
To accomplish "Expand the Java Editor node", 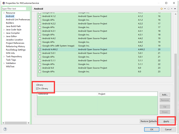I will tap(4, 36).
